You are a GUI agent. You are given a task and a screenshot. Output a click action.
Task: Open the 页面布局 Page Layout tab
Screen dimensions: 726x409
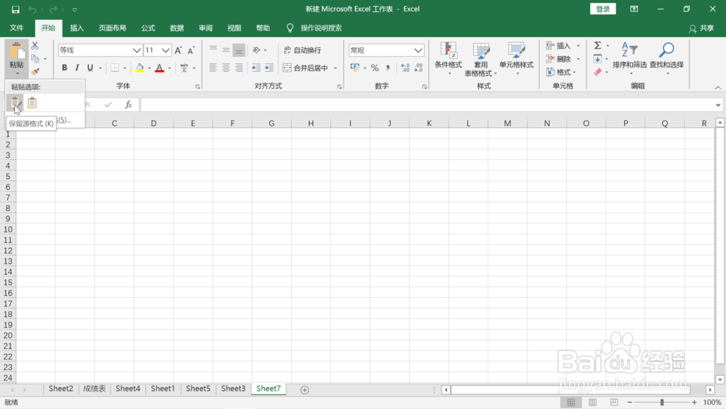113,28
